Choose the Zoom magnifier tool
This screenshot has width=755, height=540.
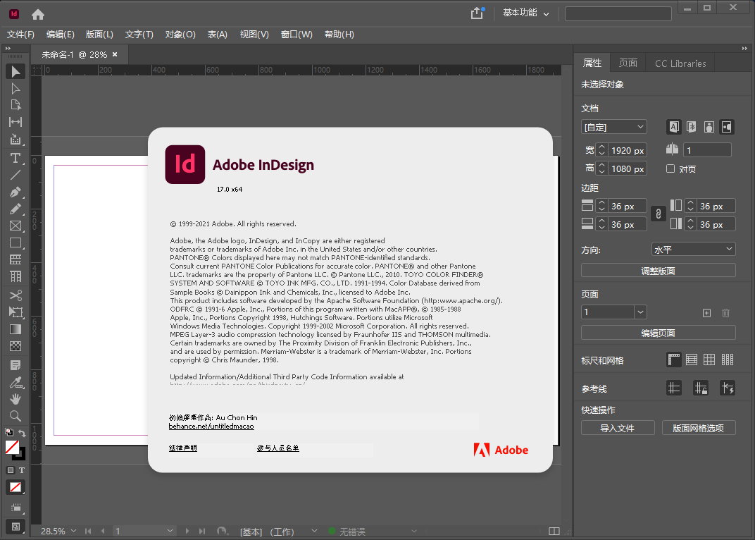pos(15,416)
